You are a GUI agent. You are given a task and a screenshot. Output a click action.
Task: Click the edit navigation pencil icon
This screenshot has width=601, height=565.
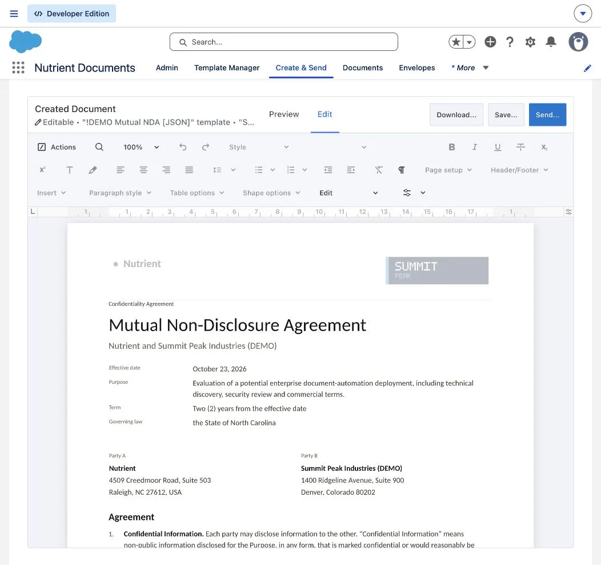pos(587,68)
